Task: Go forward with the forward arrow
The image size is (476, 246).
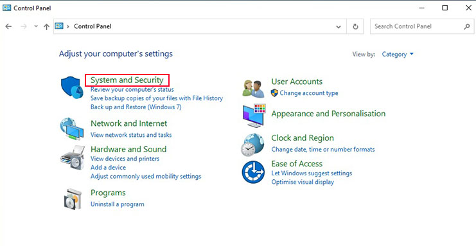Action: pyautogui.click(x=24, y=26)
